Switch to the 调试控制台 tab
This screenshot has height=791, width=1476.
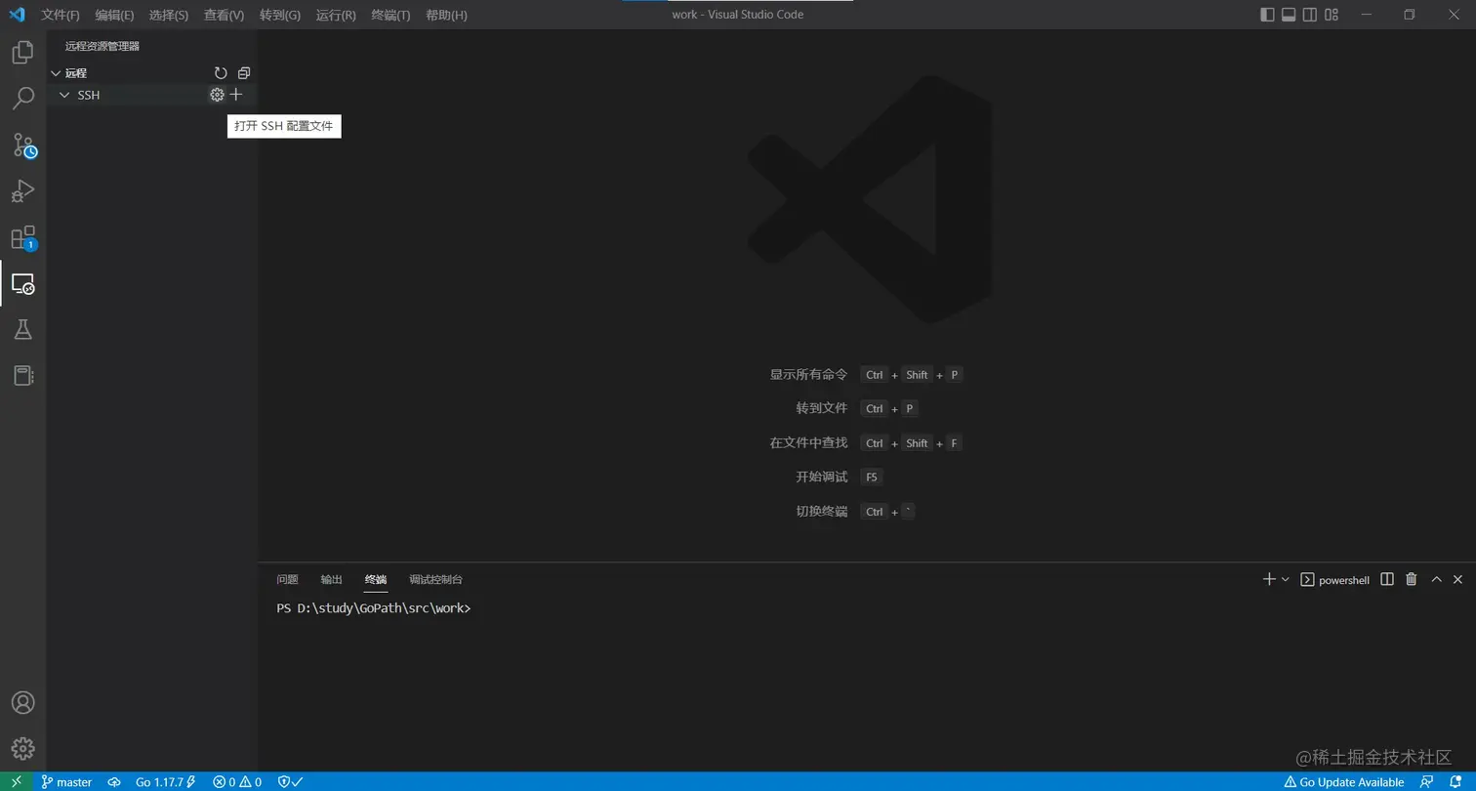pos(435,579)
